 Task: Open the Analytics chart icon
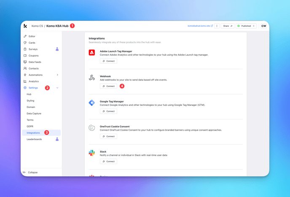25,81
